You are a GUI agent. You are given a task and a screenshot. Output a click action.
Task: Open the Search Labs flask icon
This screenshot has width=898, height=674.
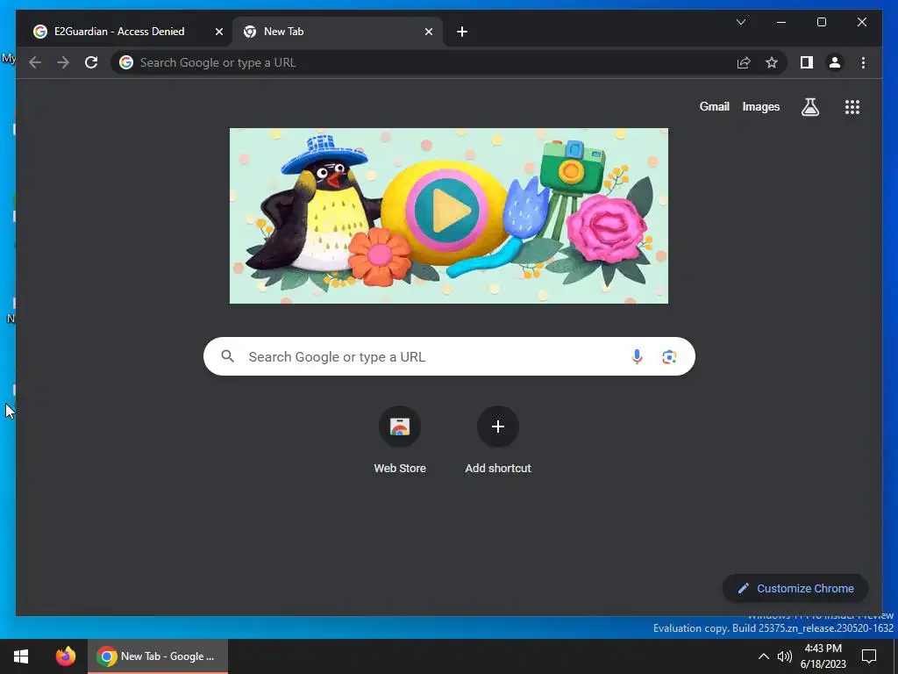[x=809, y=106]
